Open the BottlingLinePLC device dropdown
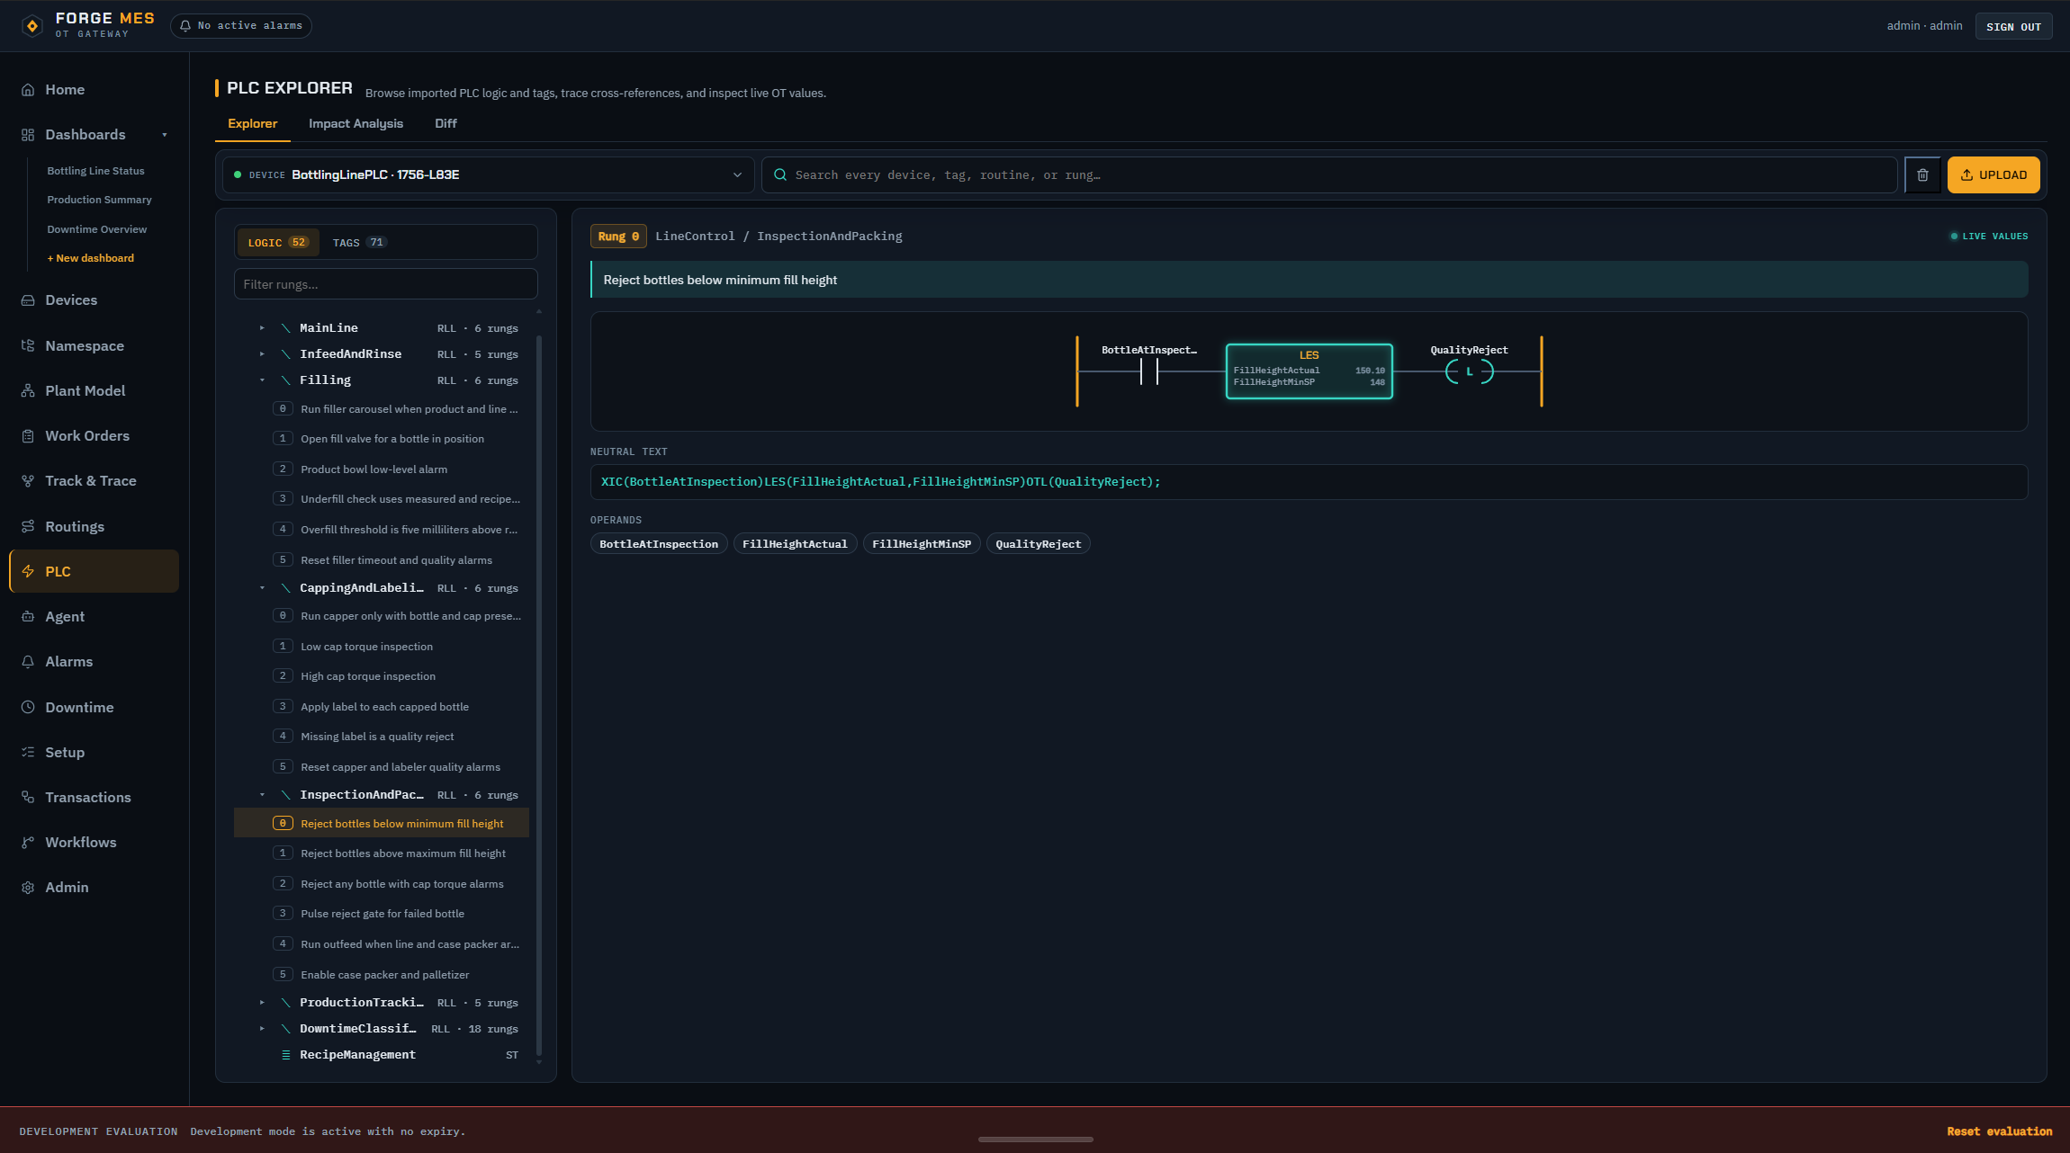Screen dimensions: 2070x1153 pos(488,175)
